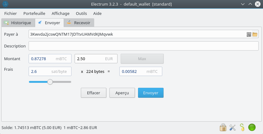Open the Fichier menu
This screenshot has height=134, width=263.
click(x=11, y=13)
